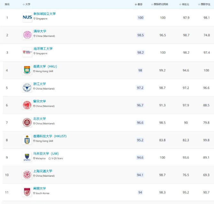
Task: Click 83.8 research network value for HKUST
Action: (x=162, y=140)
